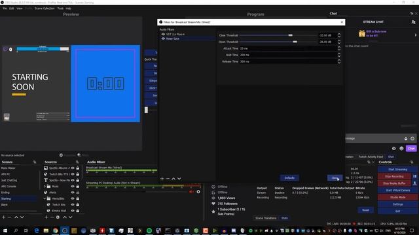Hide the Alerts source
Viewport: 419px width, 235px height.
pyautogui.click(x=73, y=193)
